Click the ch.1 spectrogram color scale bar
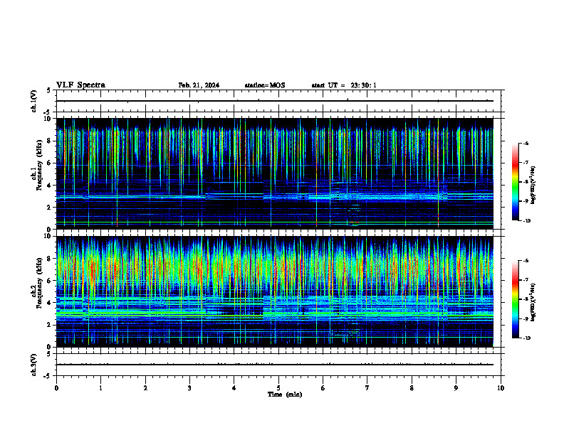Screen dimensions: 564x435 [x=515, y=182]
